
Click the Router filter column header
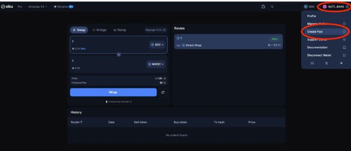(x=77, y=122)
